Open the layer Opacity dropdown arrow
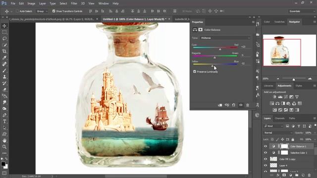 315,133
